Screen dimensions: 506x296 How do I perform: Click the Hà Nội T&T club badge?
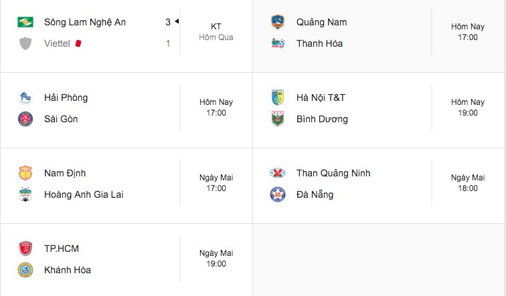(278, 98)
